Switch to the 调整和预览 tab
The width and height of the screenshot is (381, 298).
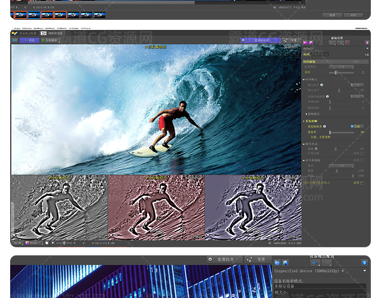click(52, 34)
